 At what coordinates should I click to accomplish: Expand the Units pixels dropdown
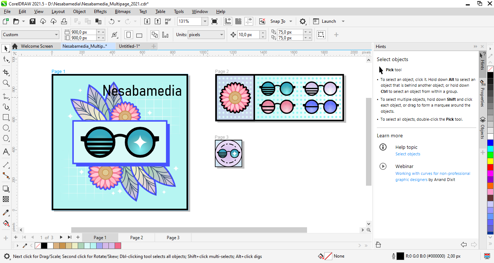[222, 35]
